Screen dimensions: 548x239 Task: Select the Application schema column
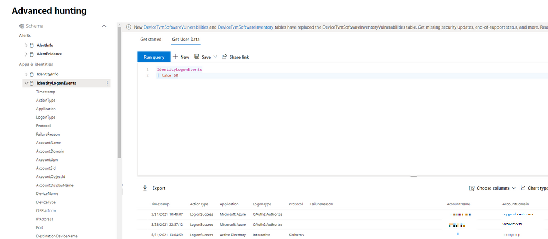tap(46, 109)
